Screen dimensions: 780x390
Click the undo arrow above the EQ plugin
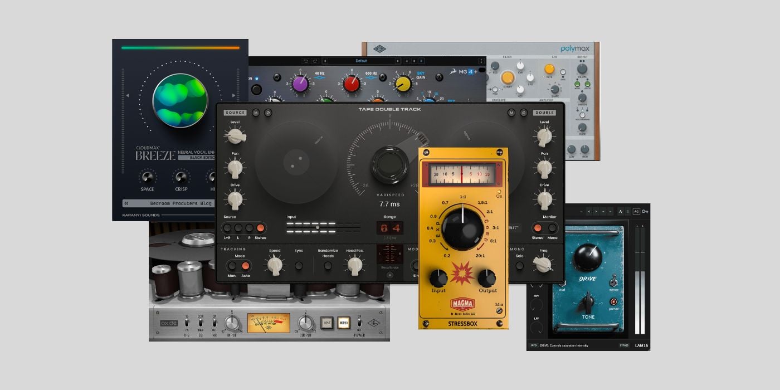306,61
